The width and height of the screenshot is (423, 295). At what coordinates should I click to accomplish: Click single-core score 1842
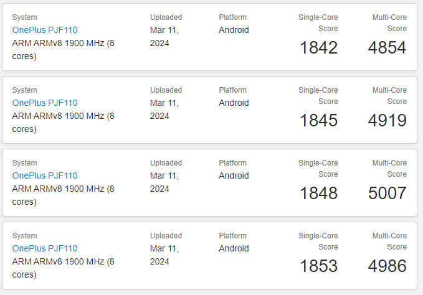[318, 47]
